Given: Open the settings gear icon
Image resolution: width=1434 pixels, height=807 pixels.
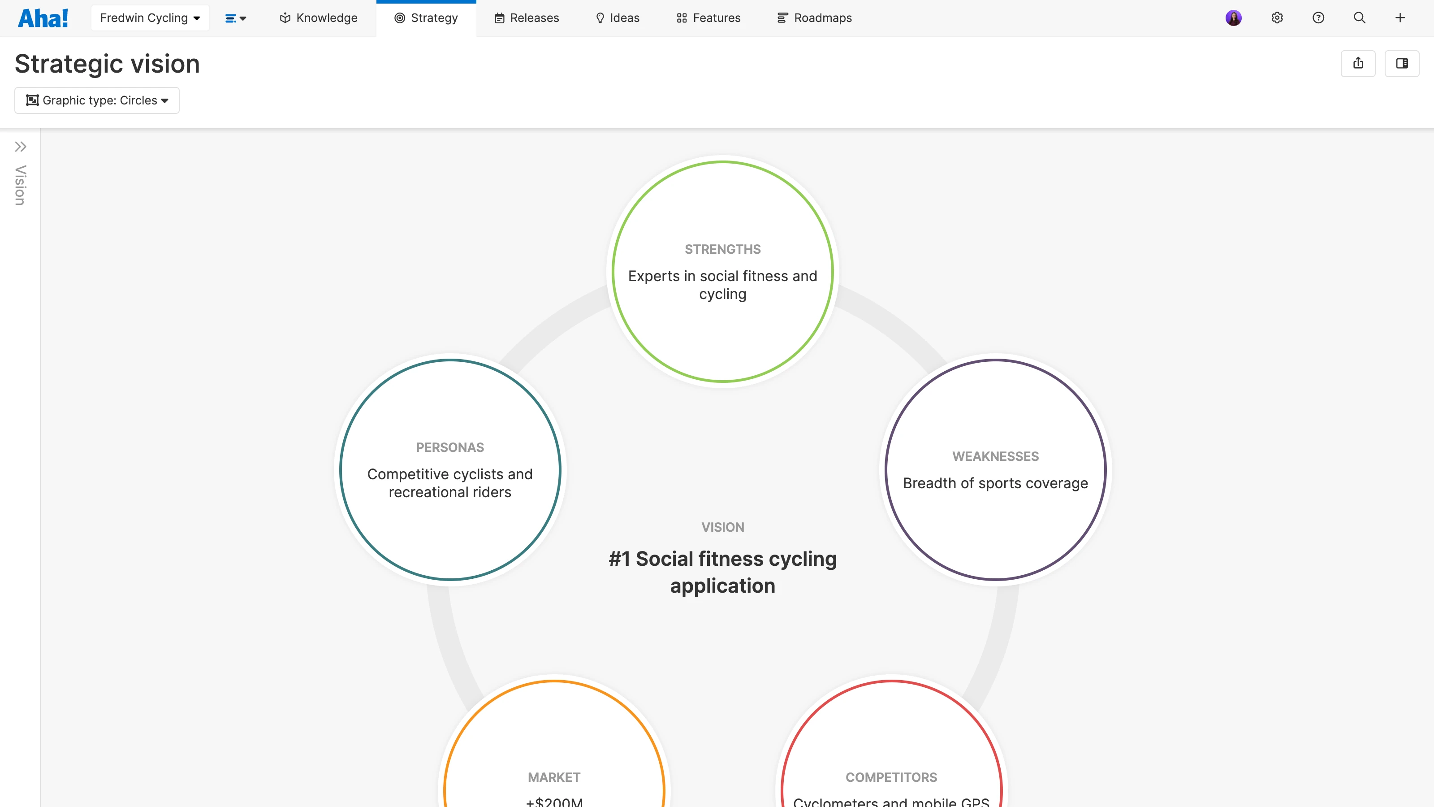Looking at the screenshot, I should click(1277, 18).
